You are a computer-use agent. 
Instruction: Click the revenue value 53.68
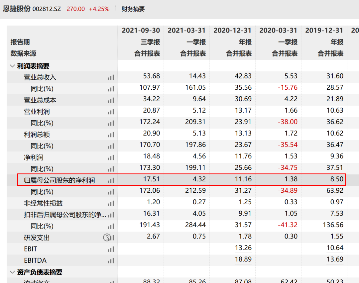pos(151,76)
